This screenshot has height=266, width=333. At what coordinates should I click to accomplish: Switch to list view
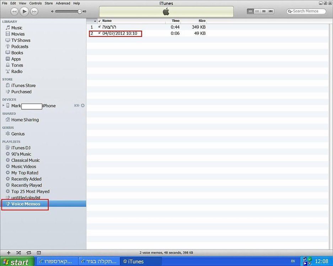pyautogui.click(x=251, y=11)
